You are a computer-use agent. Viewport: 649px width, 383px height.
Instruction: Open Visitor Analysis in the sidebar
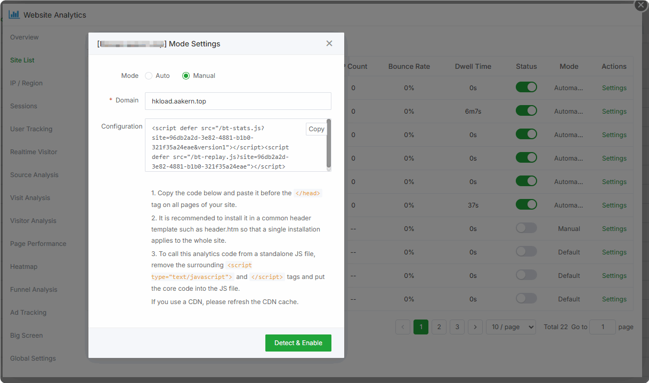[33, 221]
